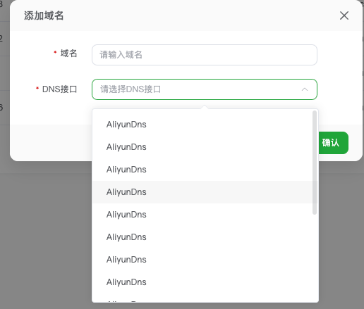Click the 请输入域名 domain input field
The height and width of the screenshot is (309, 364).
point(205,55)
